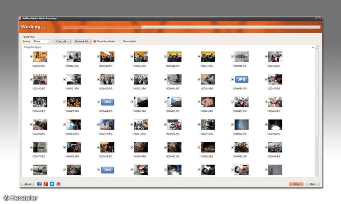Select the thumbnail of !1000468.JPG
This screenshot has height=204, width=341.
(275, 102)
